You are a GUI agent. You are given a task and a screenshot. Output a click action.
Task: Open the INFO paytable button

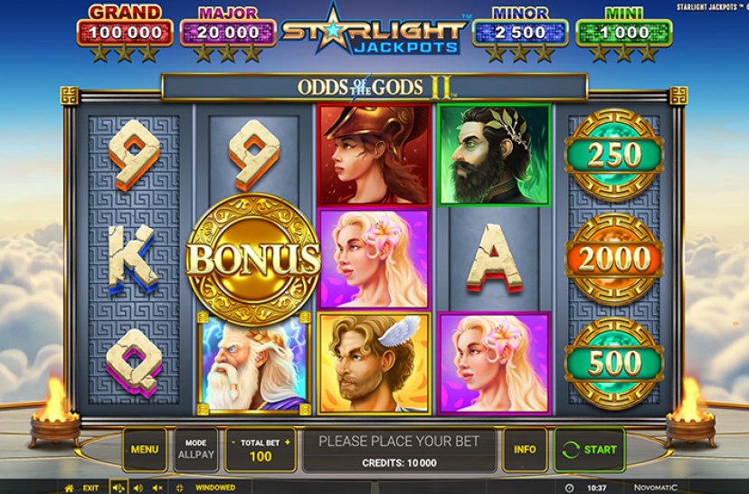pyautogui.click(x=525, y=450)
